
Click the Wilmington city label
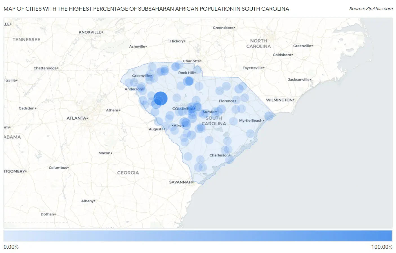click(x=280, y=100)
